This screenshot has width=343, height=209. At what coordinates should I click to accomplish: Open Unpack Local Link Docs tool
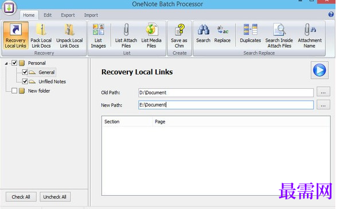pyautogui.click(x=69, y=36)
